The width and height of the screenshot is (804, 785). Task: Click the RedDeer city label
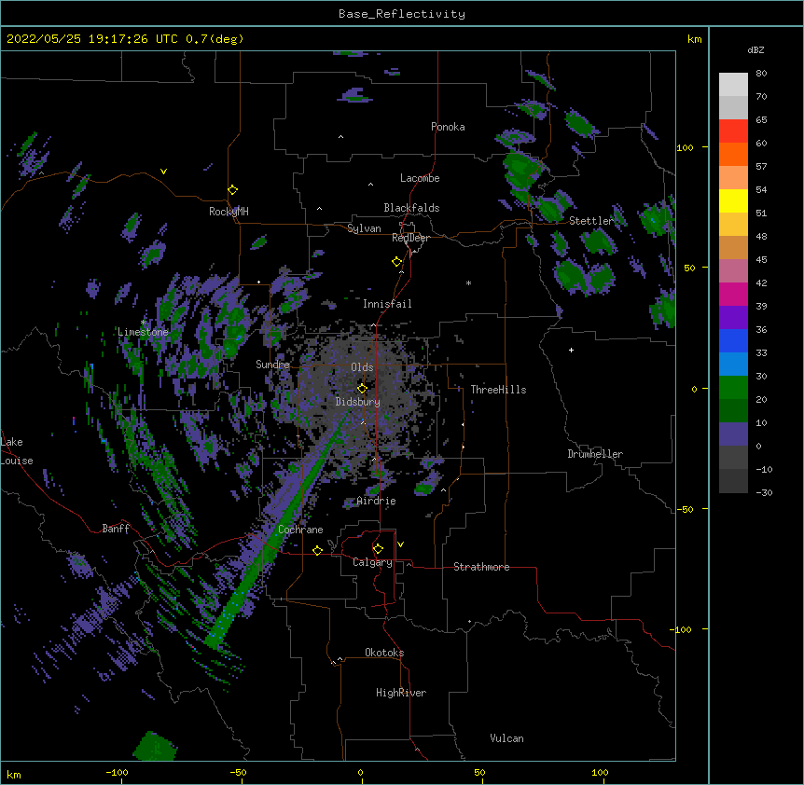(410, 238)
